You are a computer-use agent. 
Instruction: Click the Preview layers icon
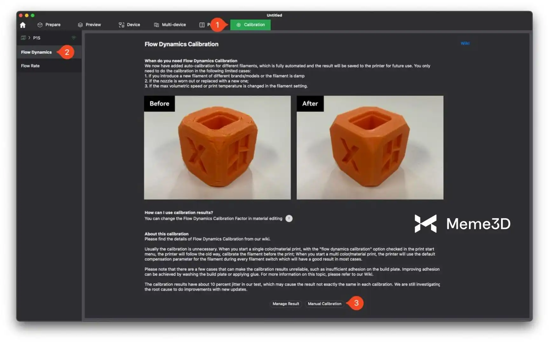[80, 25]
